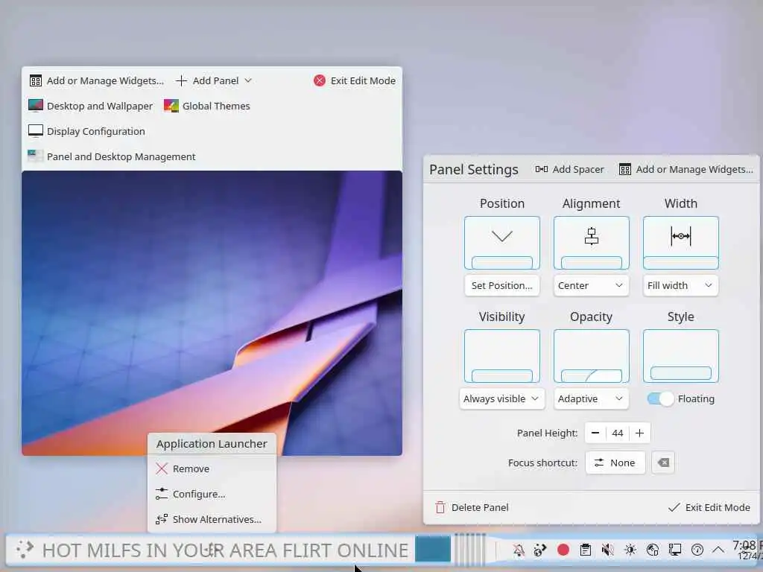Click the panel height value field 44
763x572 pixels.
[x=618, y=433]
